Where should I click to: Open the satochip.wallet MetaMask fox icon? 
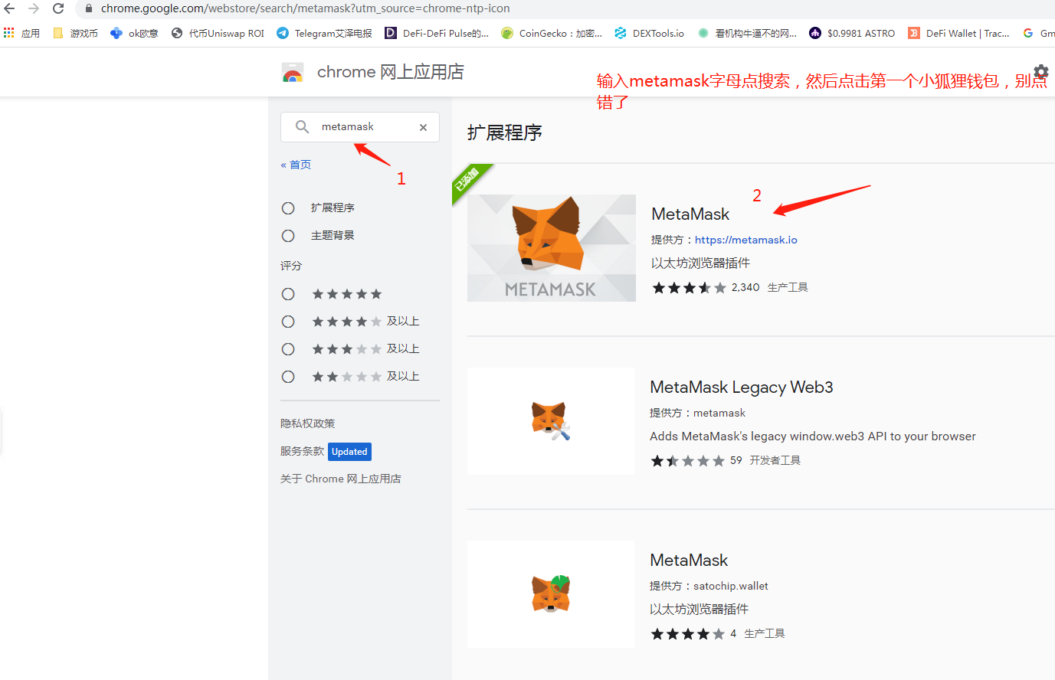pyautogui.click(x=551, y=594)
